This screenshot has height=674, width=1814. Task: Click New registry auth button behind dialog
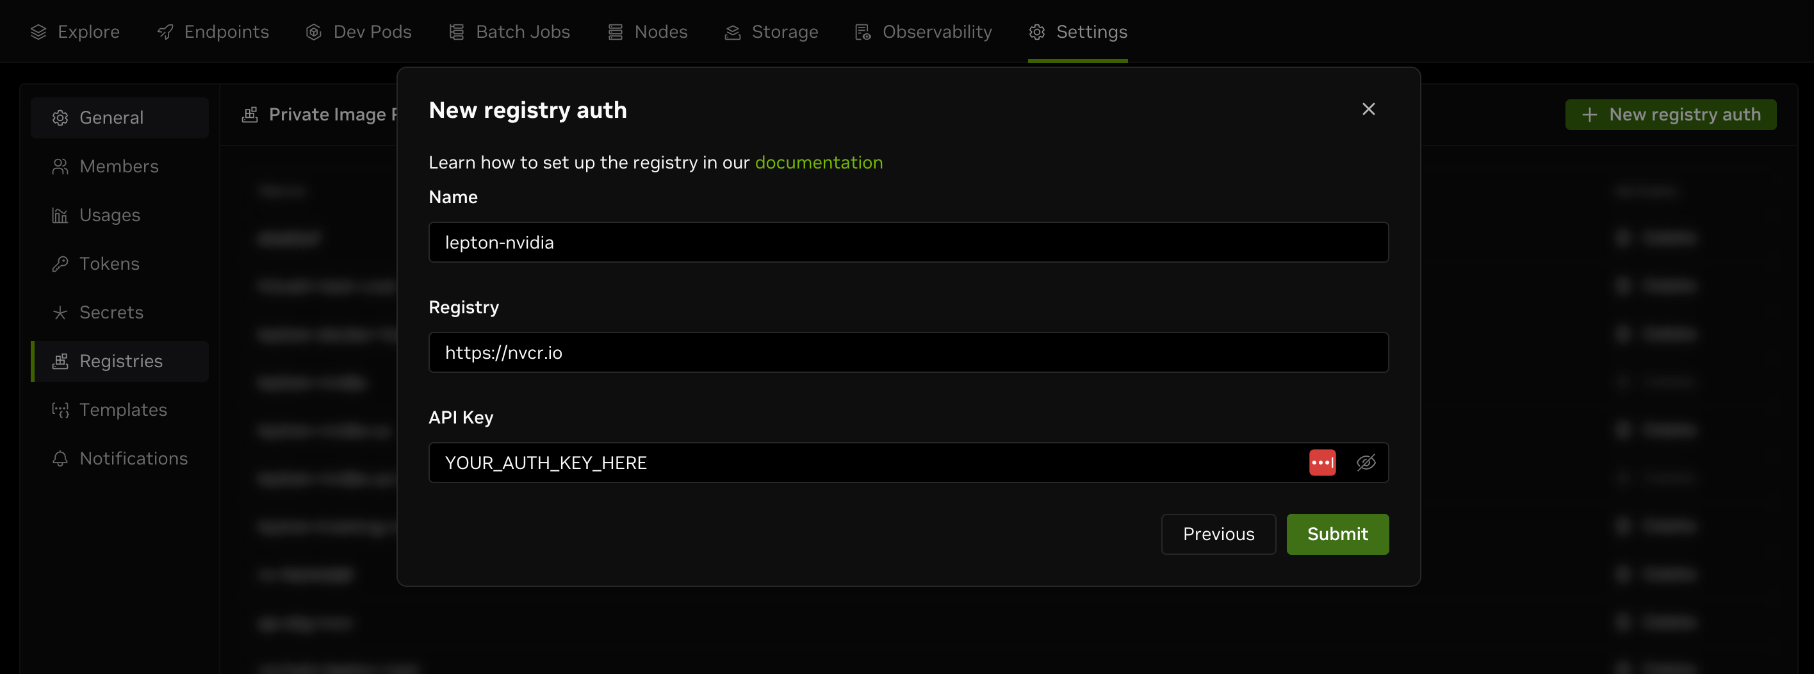pyautogui.click(x=1671, y=115)
